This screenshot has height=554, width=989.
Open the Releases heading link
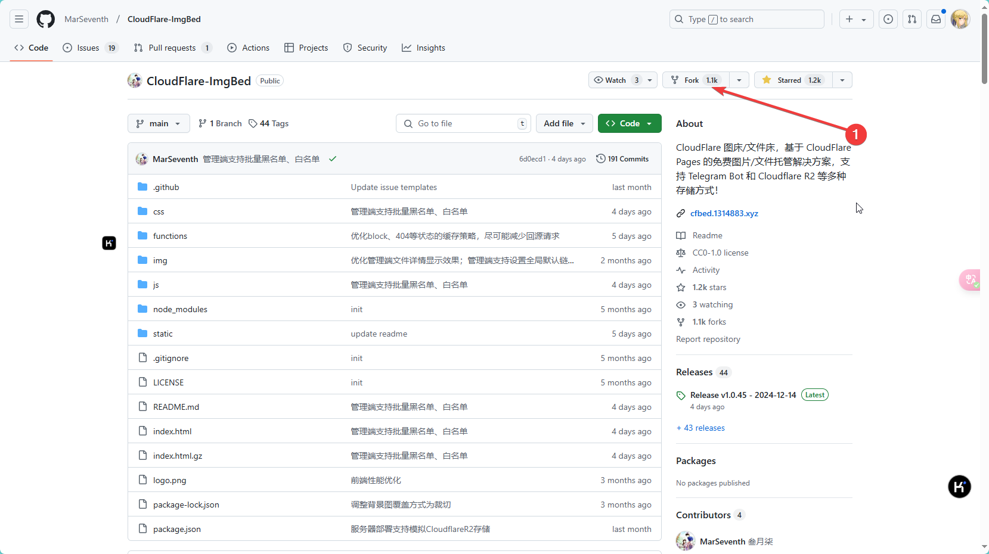(703, 372)
